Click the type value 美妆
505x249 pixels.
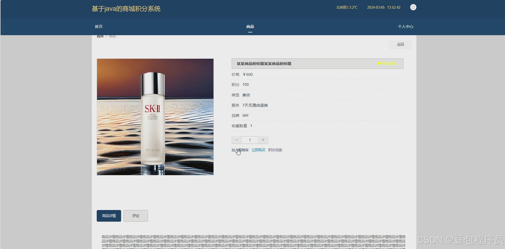(x=246, y=95)
